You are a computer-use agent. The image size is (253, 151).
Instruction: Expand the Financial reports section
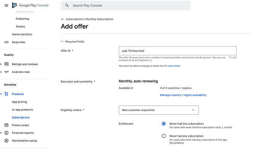(1, 133)
